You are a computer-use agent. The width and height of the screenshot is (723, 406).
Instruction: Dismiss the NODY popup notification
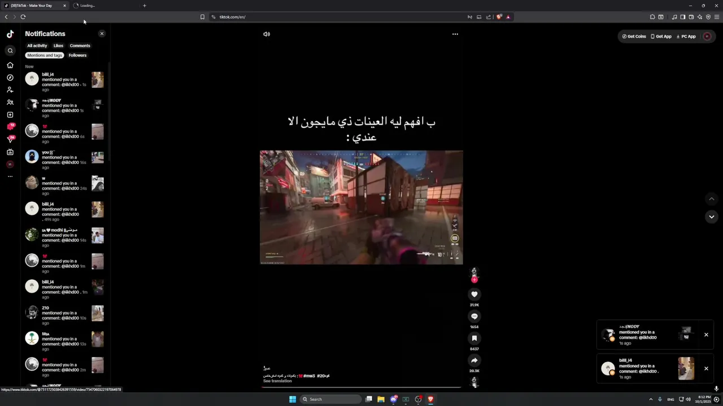click(x=706, y=335)
